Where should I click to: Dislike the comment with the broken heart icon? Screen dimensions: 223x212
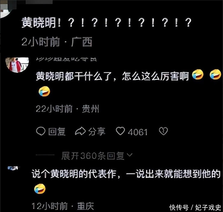(163, 131)
